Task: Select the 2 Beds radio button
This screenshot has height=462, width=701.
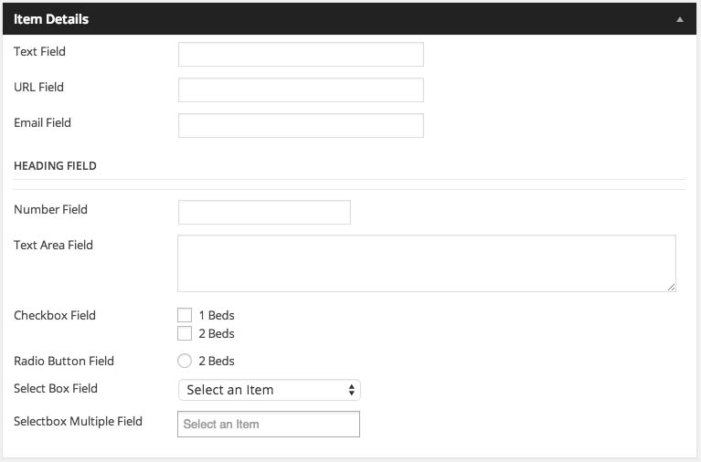Action: 185,361
